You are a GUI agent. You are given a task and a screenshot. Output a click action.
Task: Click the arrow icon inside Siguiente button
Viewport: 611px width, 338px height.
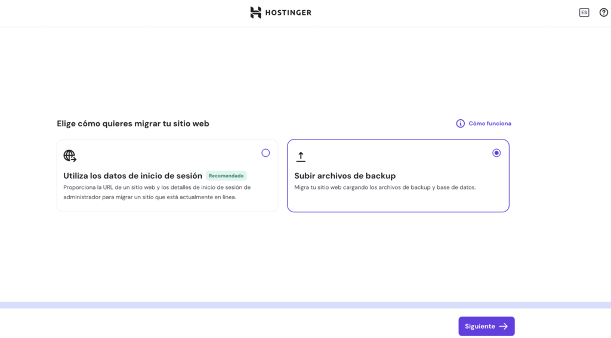(504, 327)
